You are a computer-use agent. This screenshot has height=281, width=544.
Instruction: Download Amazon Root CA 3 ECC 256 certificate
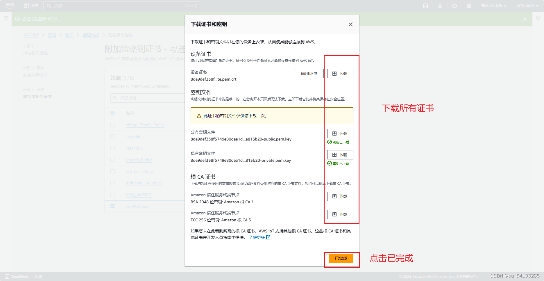tap(340, 214)
